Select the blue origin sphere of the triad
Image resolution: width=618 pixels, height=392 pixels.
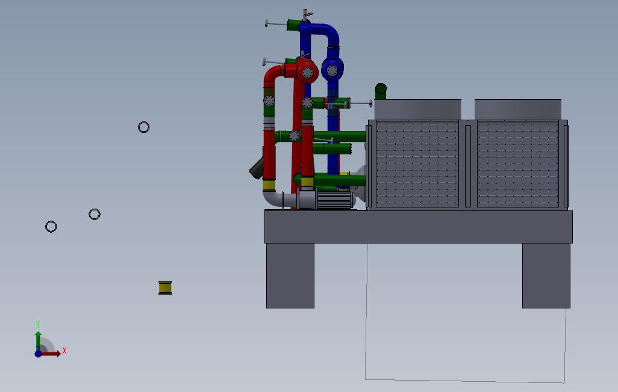point(38,354)
